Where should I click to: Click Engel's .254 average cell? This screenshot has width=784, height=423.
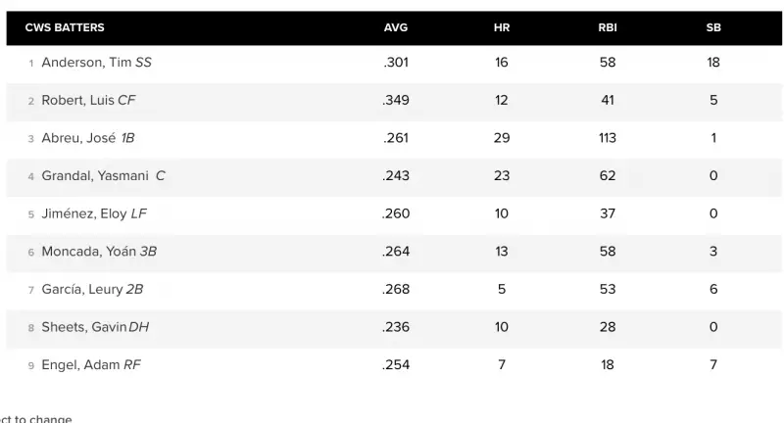(x=396, y=365)
